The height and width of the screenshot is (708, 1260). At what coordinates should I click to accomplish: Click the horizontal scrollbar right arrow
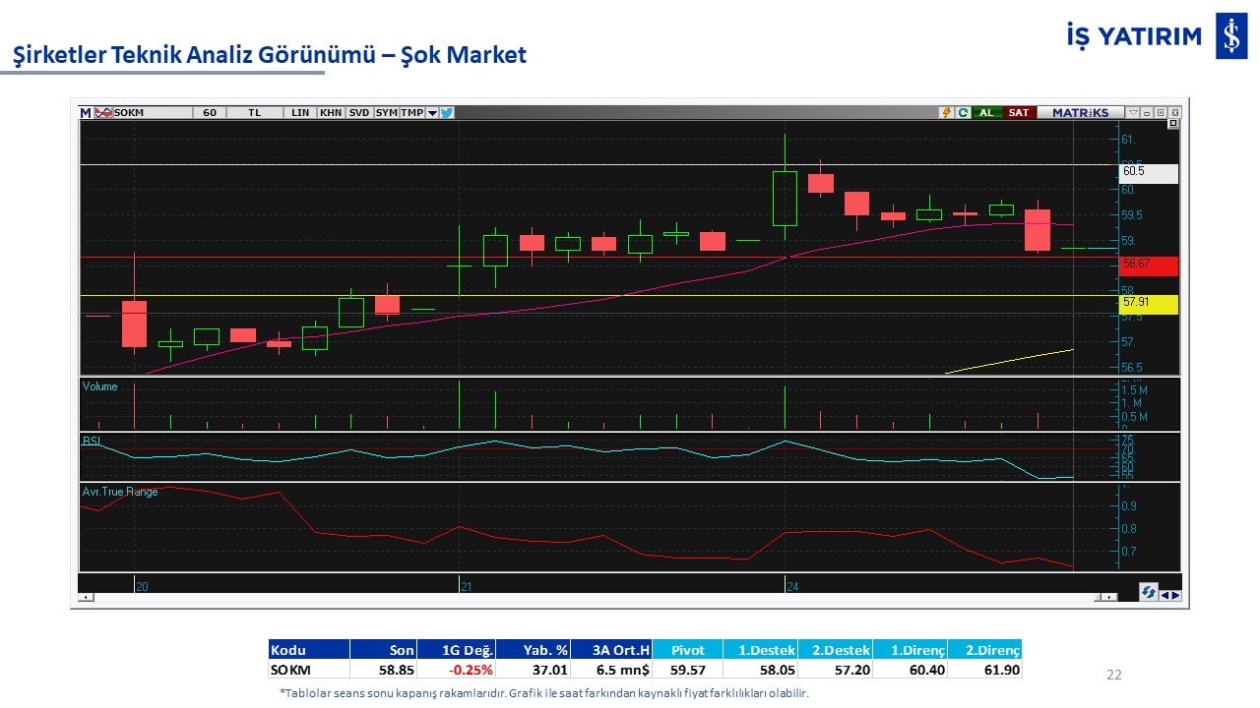1110,597
